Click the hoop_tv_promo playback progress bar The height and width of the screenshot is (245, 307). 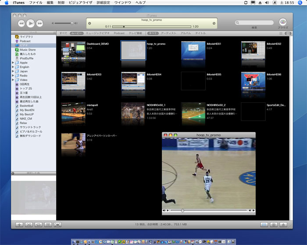click(x=152, y=27)
